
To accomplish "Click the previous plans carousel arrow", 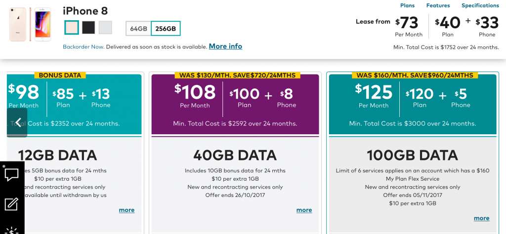I will pyautogui.click(x=17, y=122).
